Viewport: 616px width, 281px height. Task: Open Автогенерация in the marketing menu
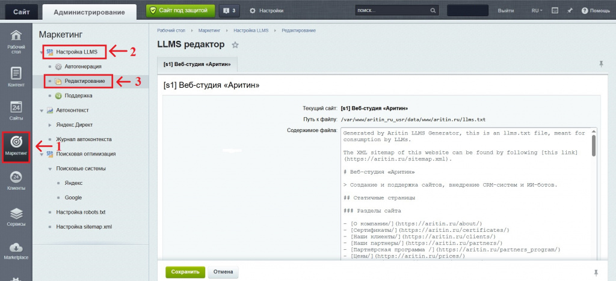pos(83,67)
